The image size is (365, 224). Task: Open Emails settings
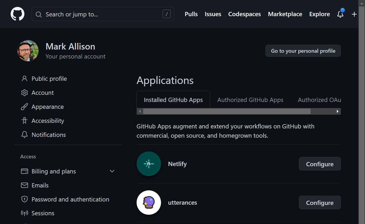(x=40, y=185)
